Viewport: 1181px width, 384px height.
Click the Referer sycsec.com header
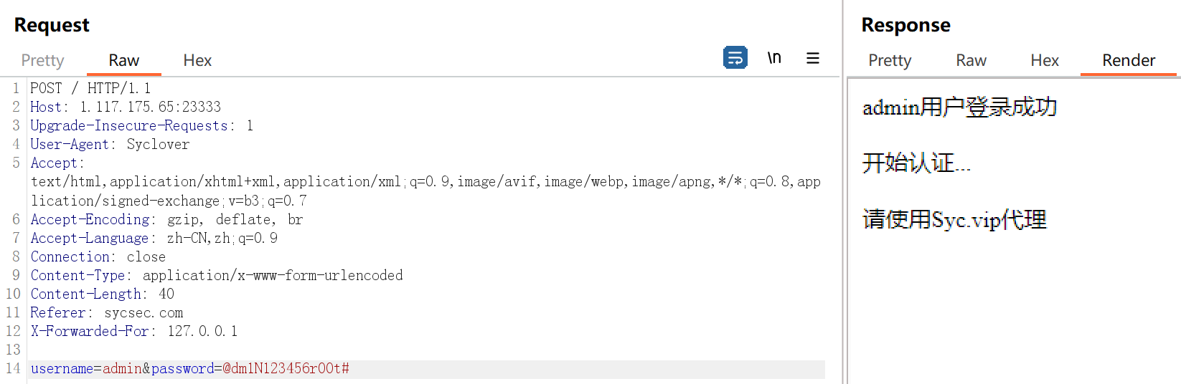(x=106, y=312)
